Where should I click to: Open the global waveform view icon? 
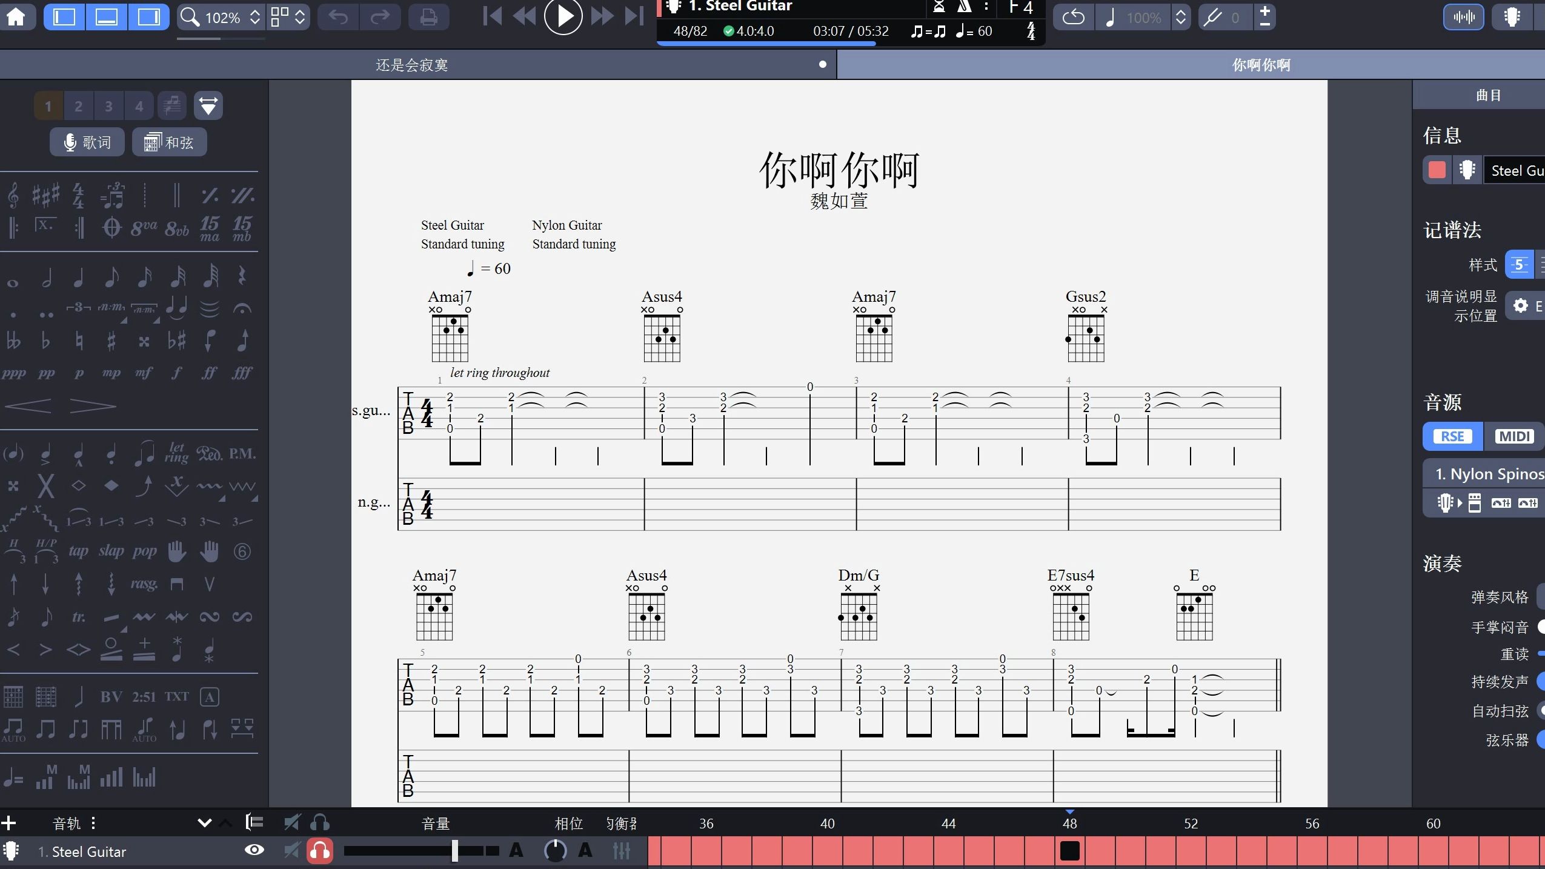click(1464, 17)
